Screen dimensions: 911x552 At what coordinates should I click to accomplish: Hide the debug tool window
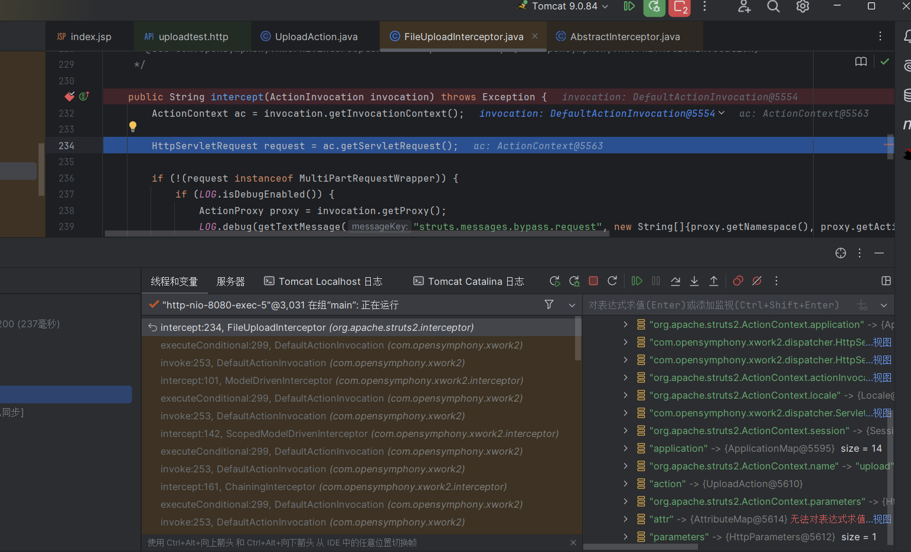pos(879,253)
